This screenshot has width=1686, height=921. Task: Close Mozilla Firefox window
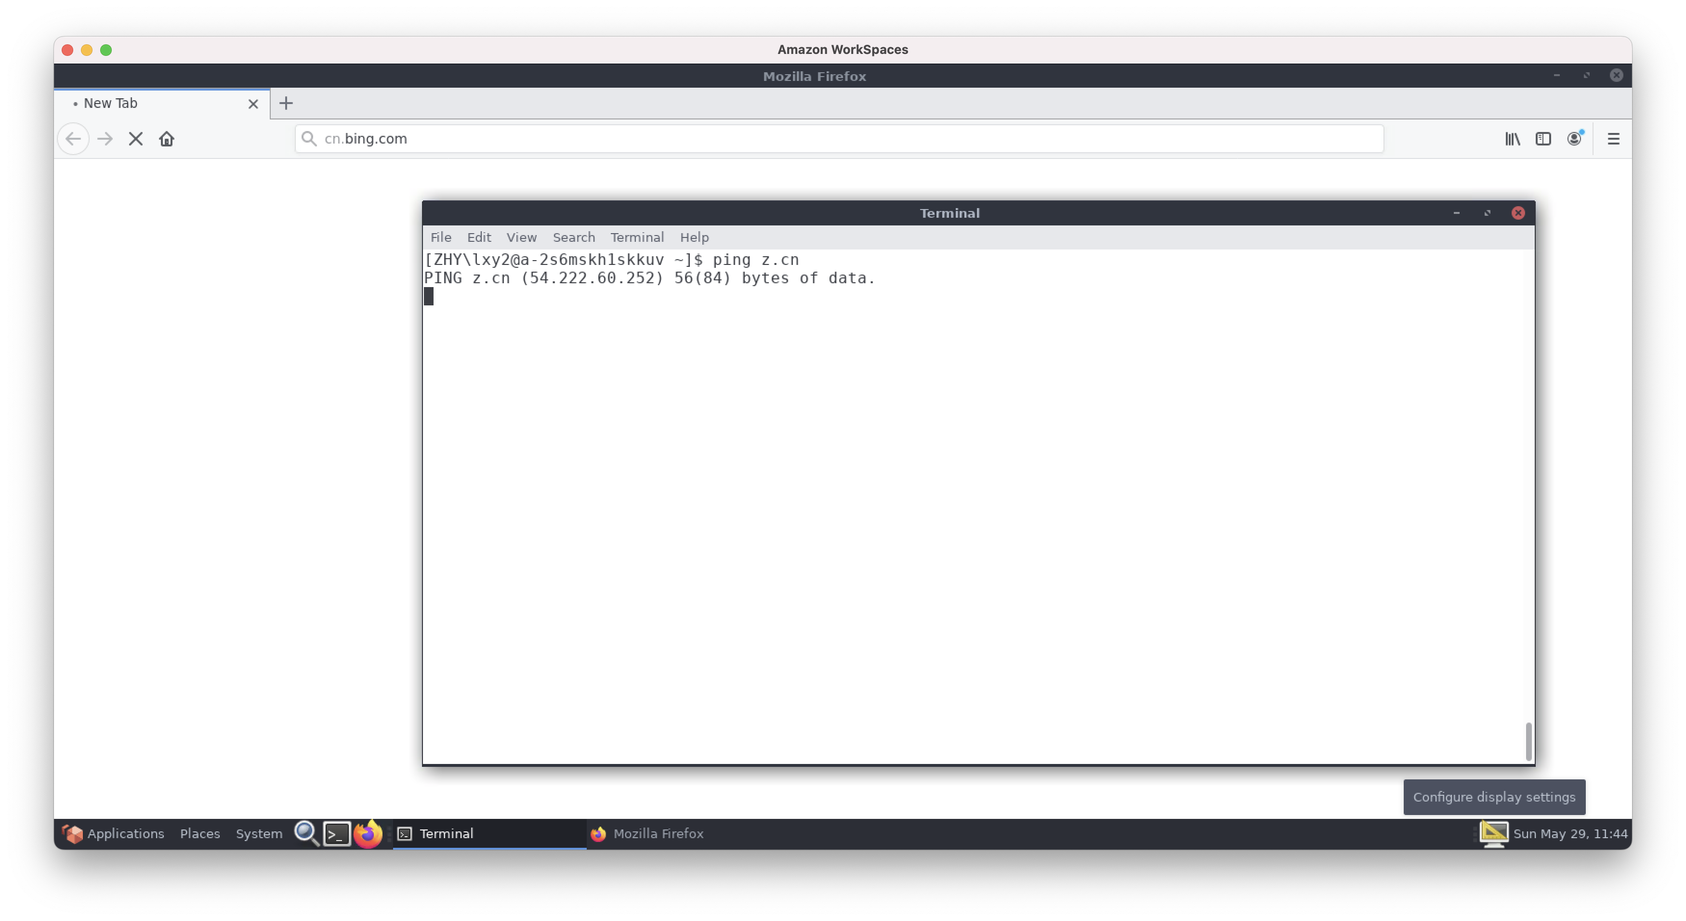click(1616, 75)
